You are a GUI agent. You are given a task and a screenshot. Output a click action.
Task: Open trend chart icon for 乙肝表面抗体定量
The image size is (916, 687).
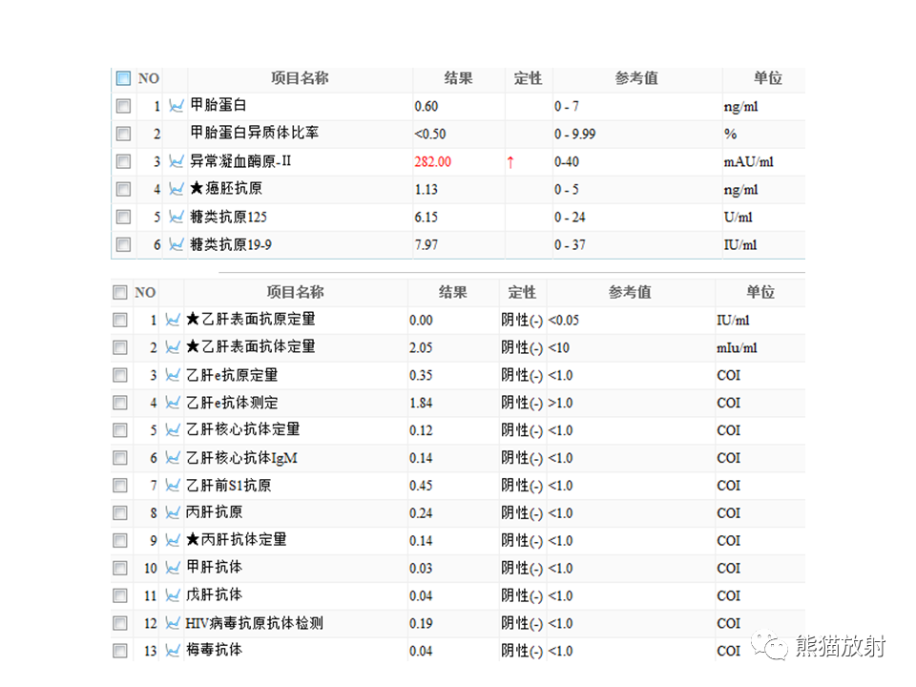pos(173,347)
